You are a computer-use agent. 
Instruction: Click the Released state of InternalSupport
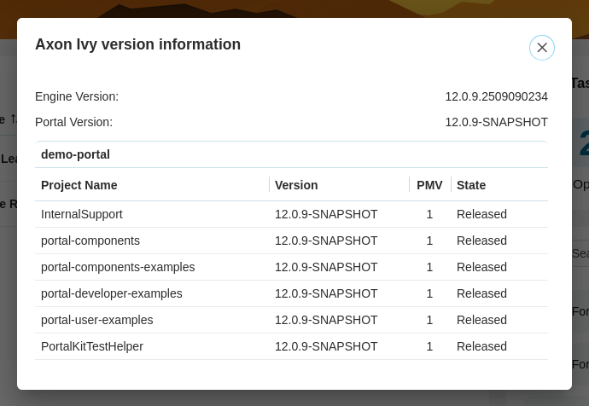(481, 214)
